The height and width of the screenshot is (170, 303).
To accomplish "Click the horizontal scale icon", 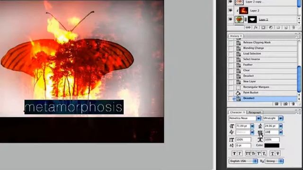I will [x=260, y=140].
